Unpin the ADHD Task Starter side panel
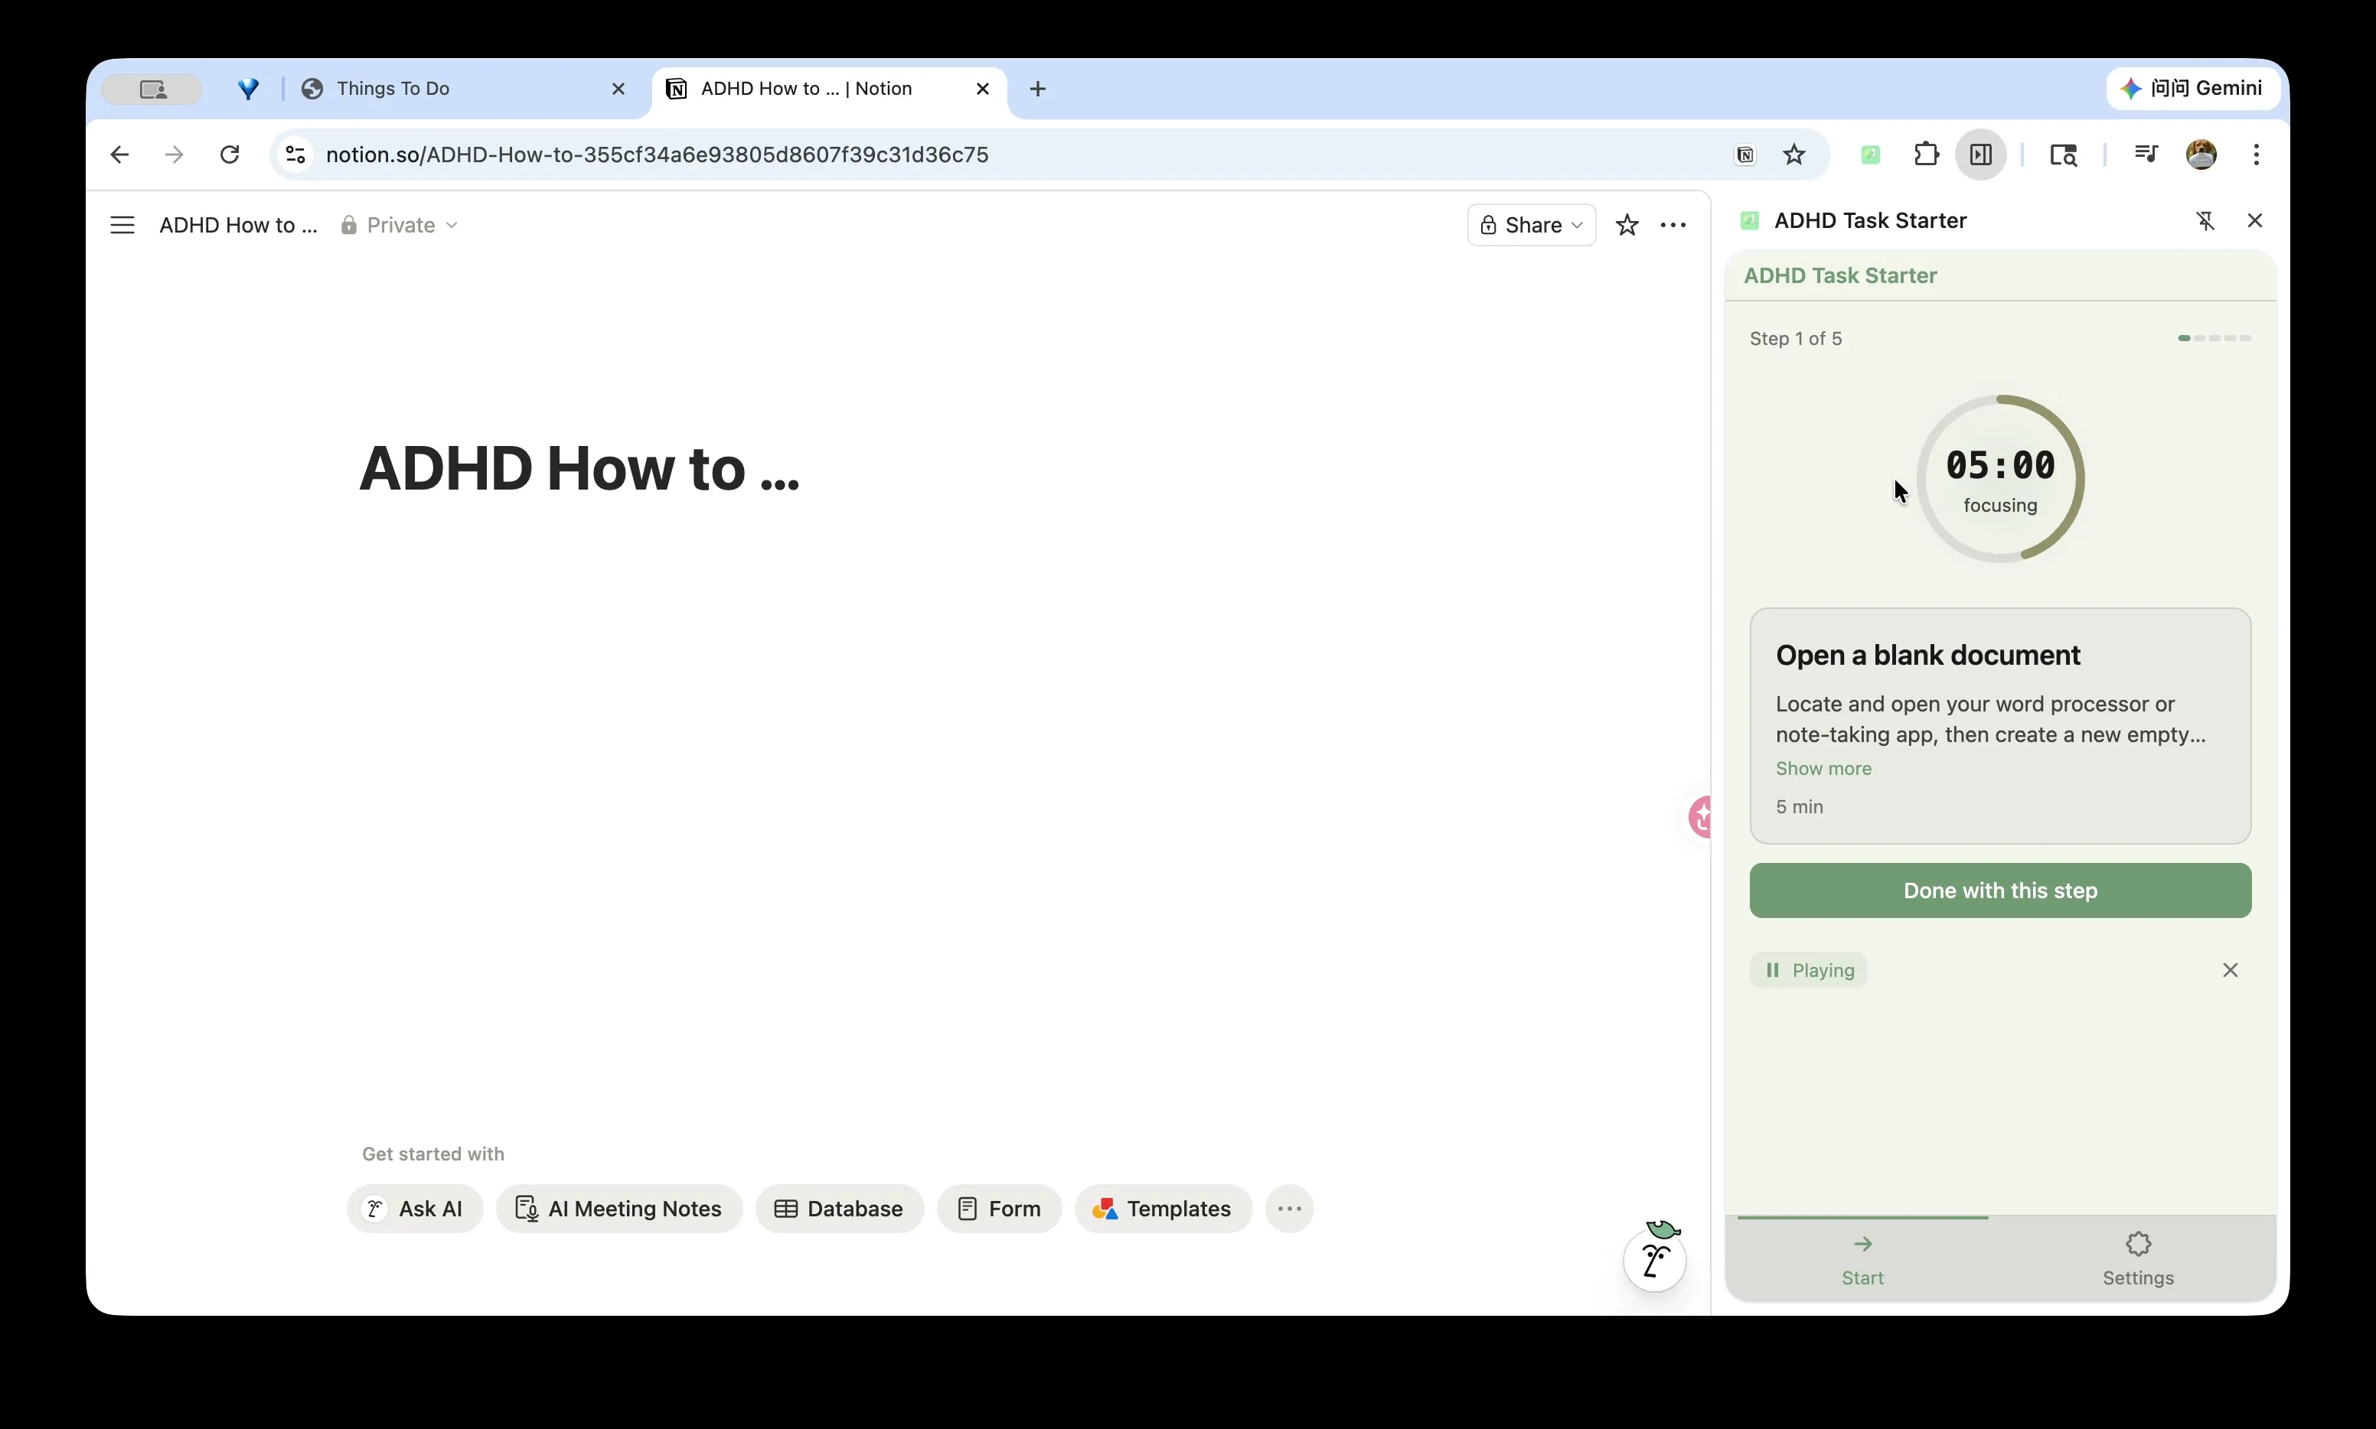Viewport: 2376px width, 1429px height. point(2205,222)
